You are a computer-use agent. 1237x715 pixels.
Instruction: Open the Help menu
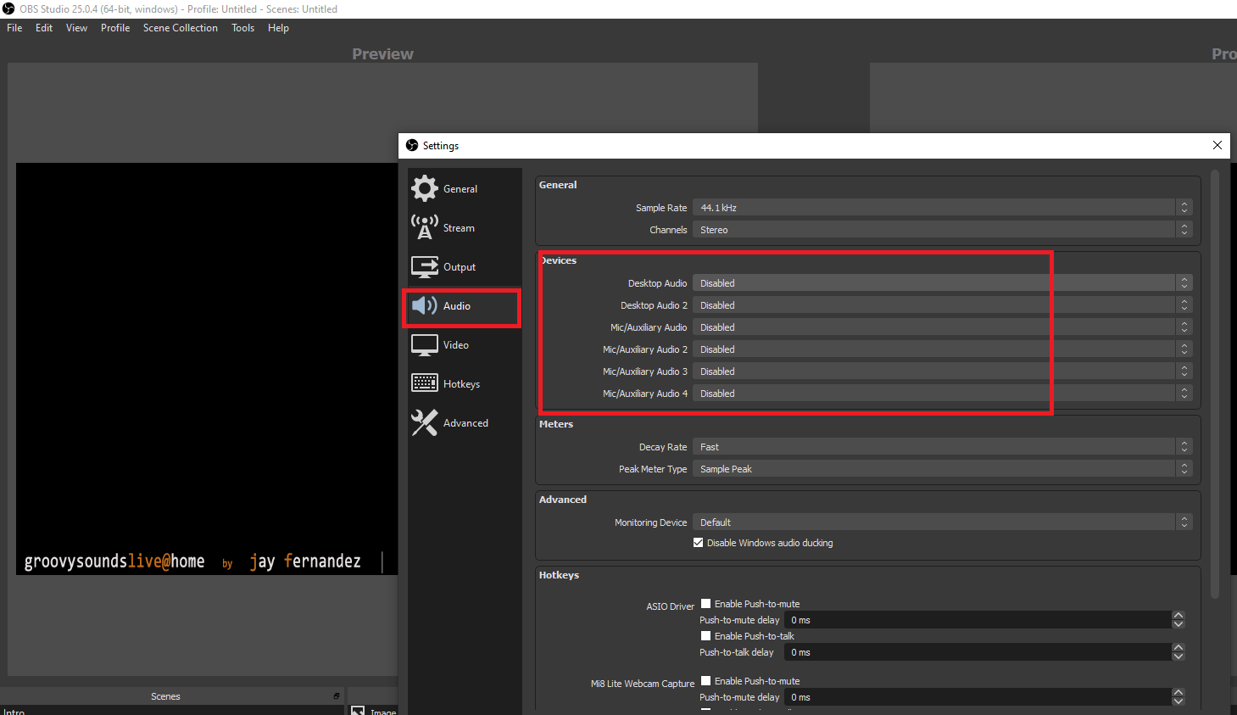pos(278,28)
